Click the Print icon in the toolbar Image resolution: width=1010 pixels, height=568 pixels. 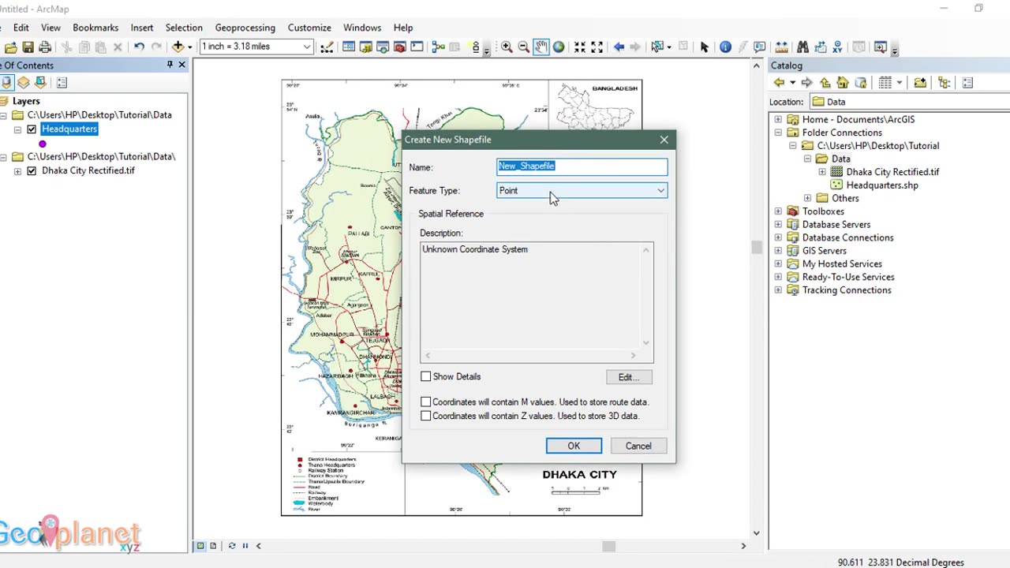point(45,47)
